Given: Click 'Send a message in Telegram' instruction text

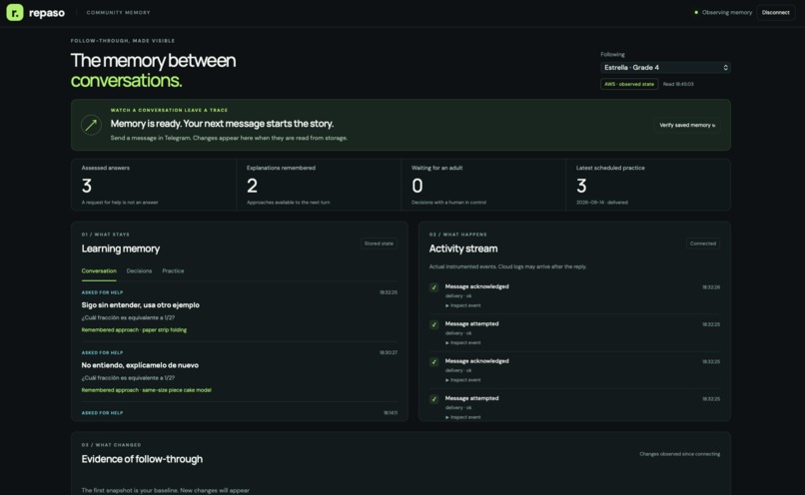Looking at the screenshot, I should pos(229,138).
